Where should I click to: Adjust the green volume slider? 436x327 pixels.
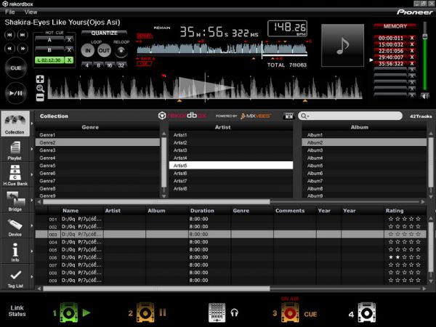pyautogui.click(x=425, y=36)
